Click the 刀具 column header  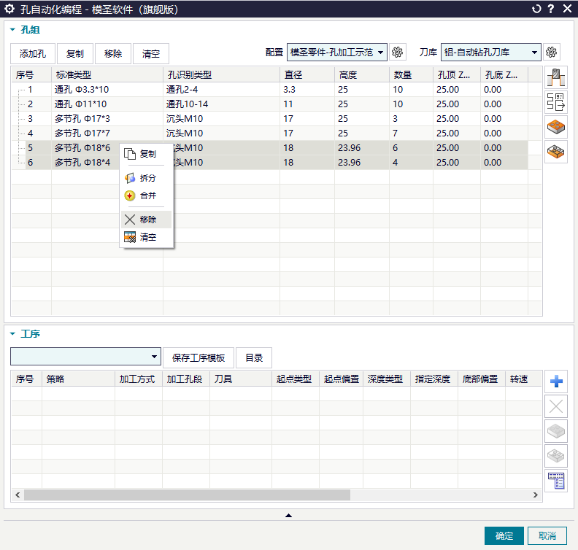coord(241,379)
